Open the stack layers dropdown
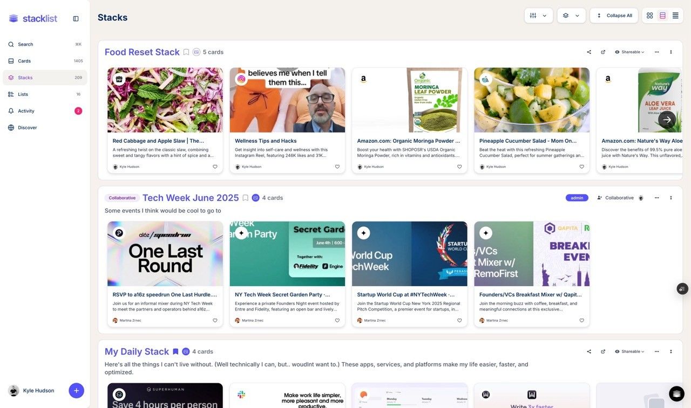This screenshot has width=691, height=408. pyautogui.click(x=571, y=16)
